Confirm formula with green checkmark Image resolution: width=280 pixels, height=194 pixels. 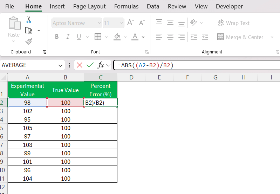coord(90,65)
